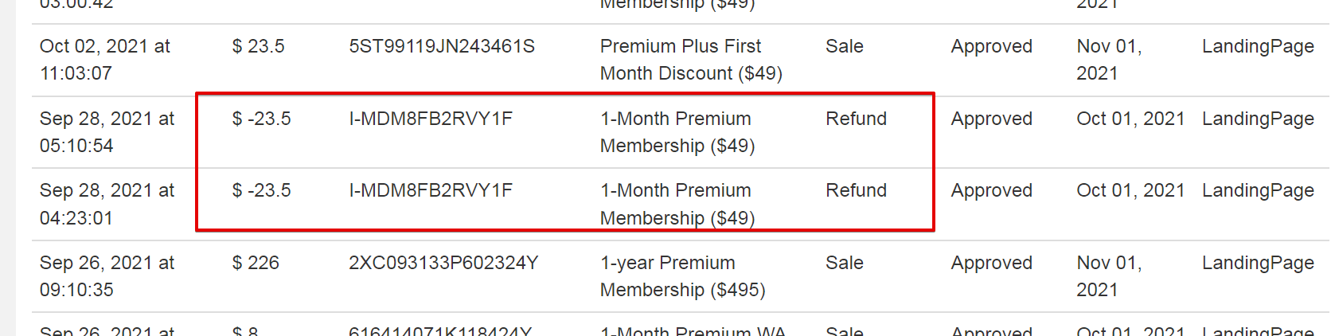Select 1-year Premium Membership ($495) product
Viewport: 1335px width, 336px height.
point(682,276)
